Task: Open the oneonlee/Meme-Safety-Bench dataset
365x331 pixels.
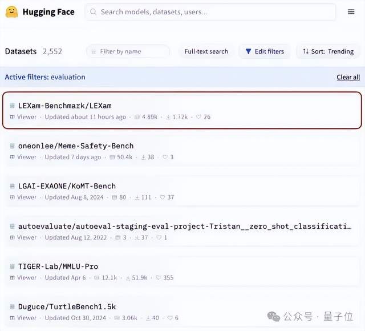Action: tap(76, 146)
